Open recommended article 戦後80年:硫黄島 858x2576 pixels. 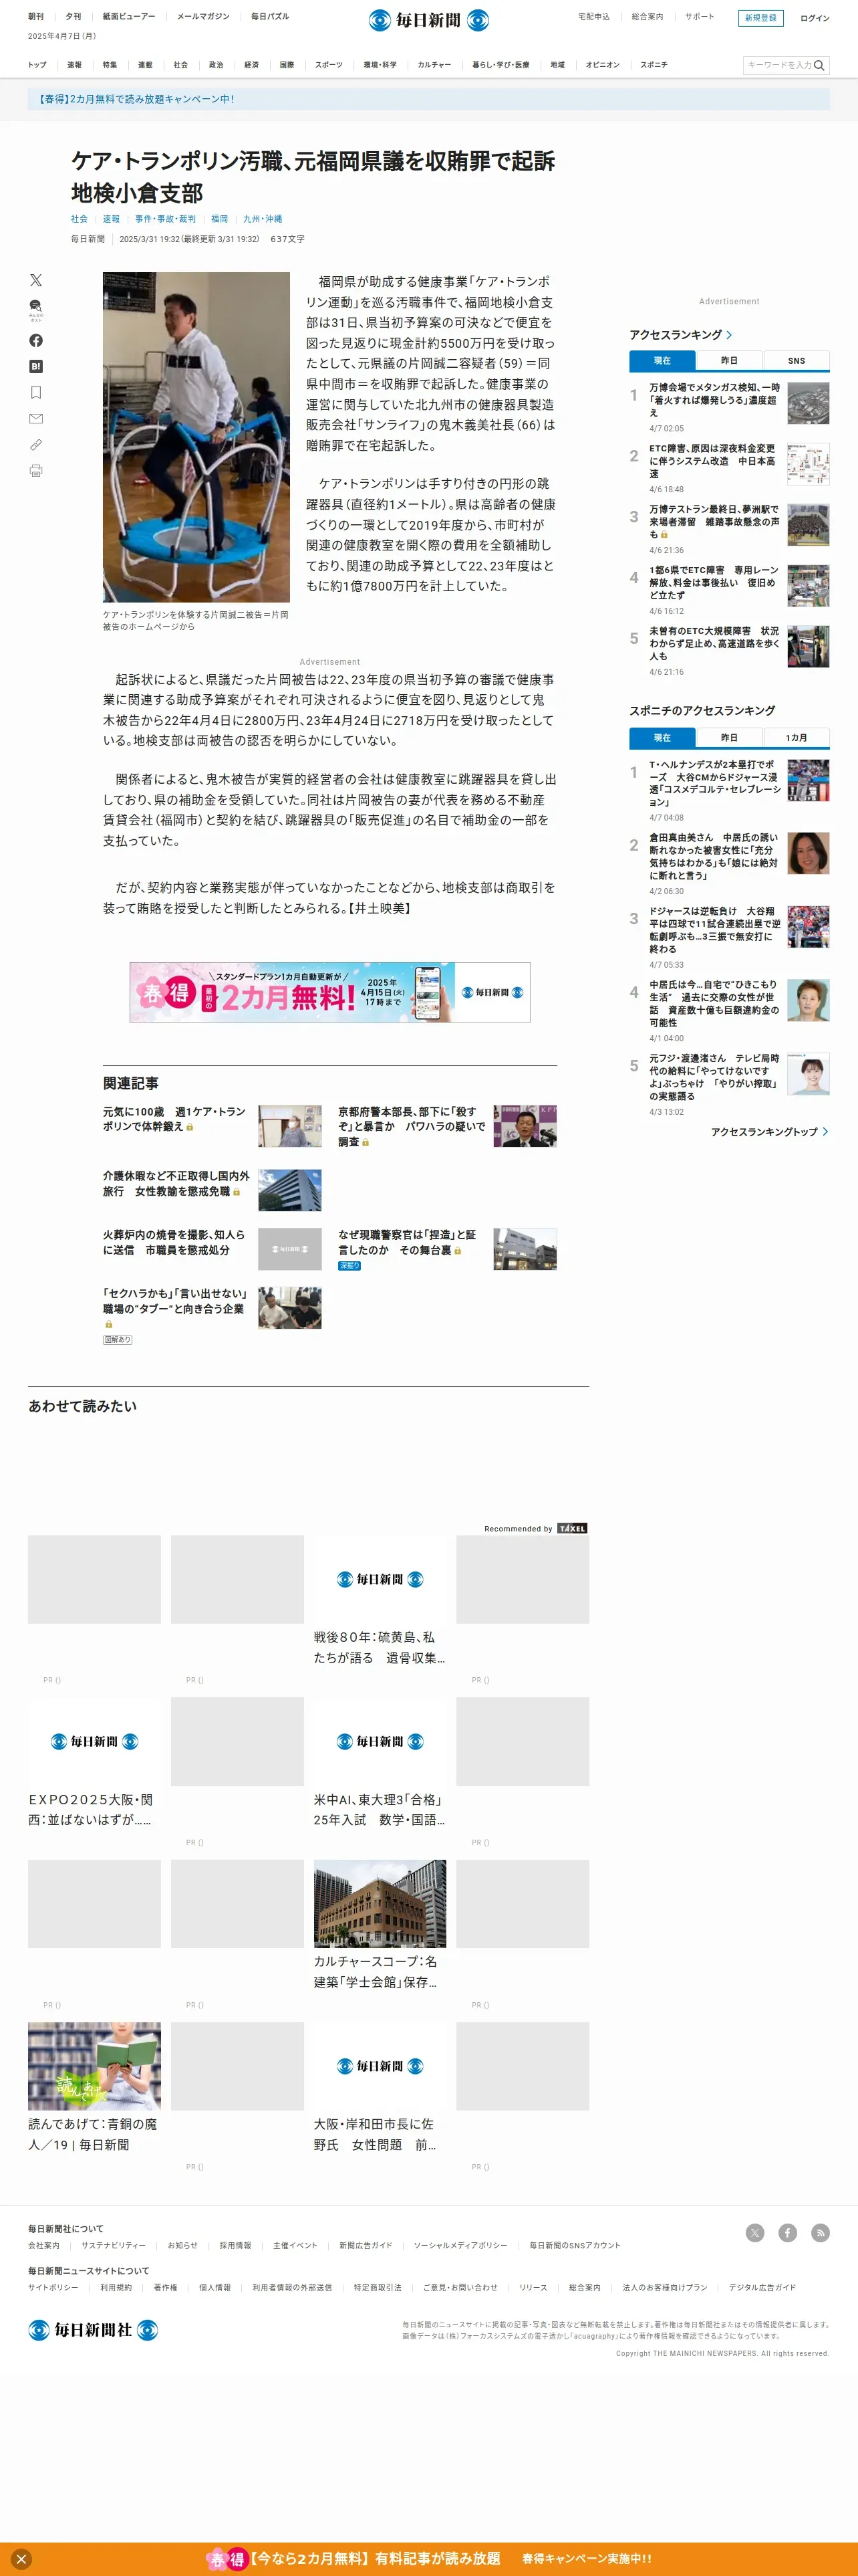click(x=380, y=1647)
